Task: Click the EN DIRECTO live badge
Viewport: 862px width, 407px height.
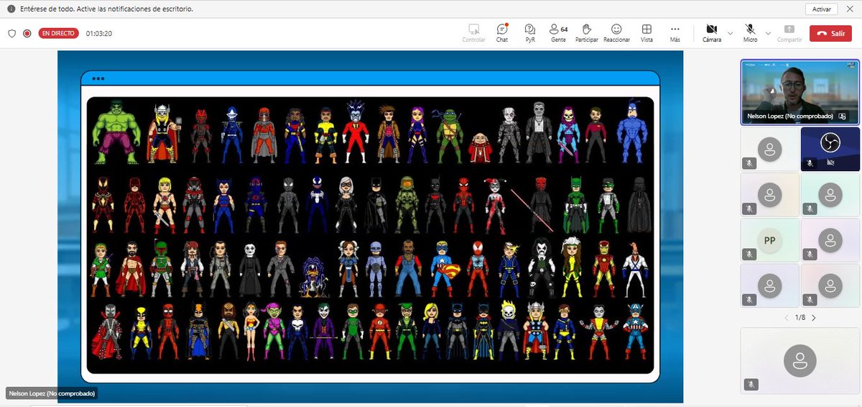Action: 58,33
